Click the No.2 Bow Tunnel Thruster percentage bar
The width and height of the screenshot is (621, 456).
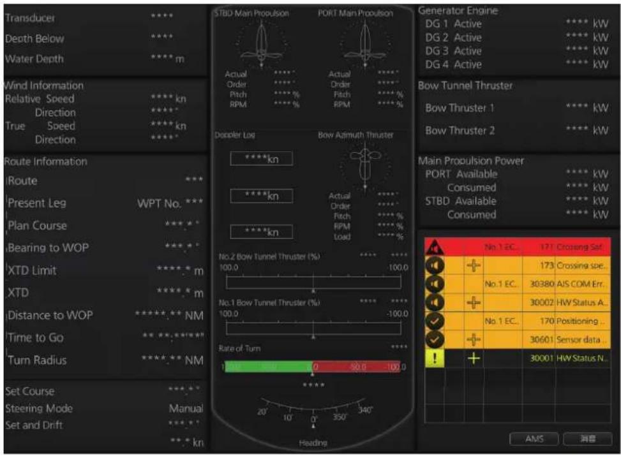click(313, 283)
